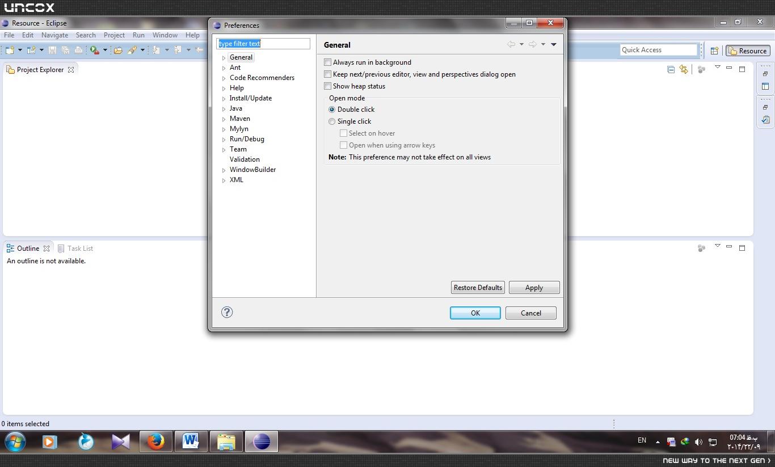Viewport: 775px width, 467px height.
Task: Expand the Run/Debug node
Action: point(224,140)
